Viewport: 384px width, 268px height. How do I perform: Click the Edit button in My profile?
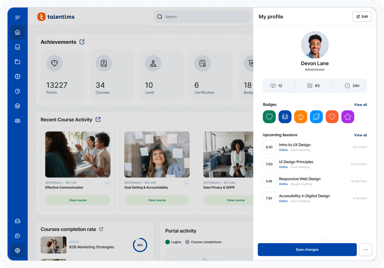click(362, 17)
